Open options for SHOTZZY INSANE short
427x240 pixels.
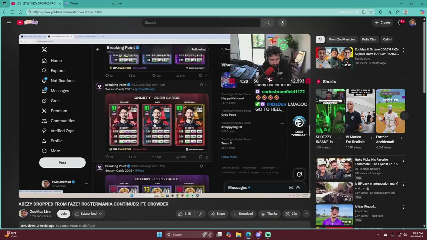click(341, 139)
